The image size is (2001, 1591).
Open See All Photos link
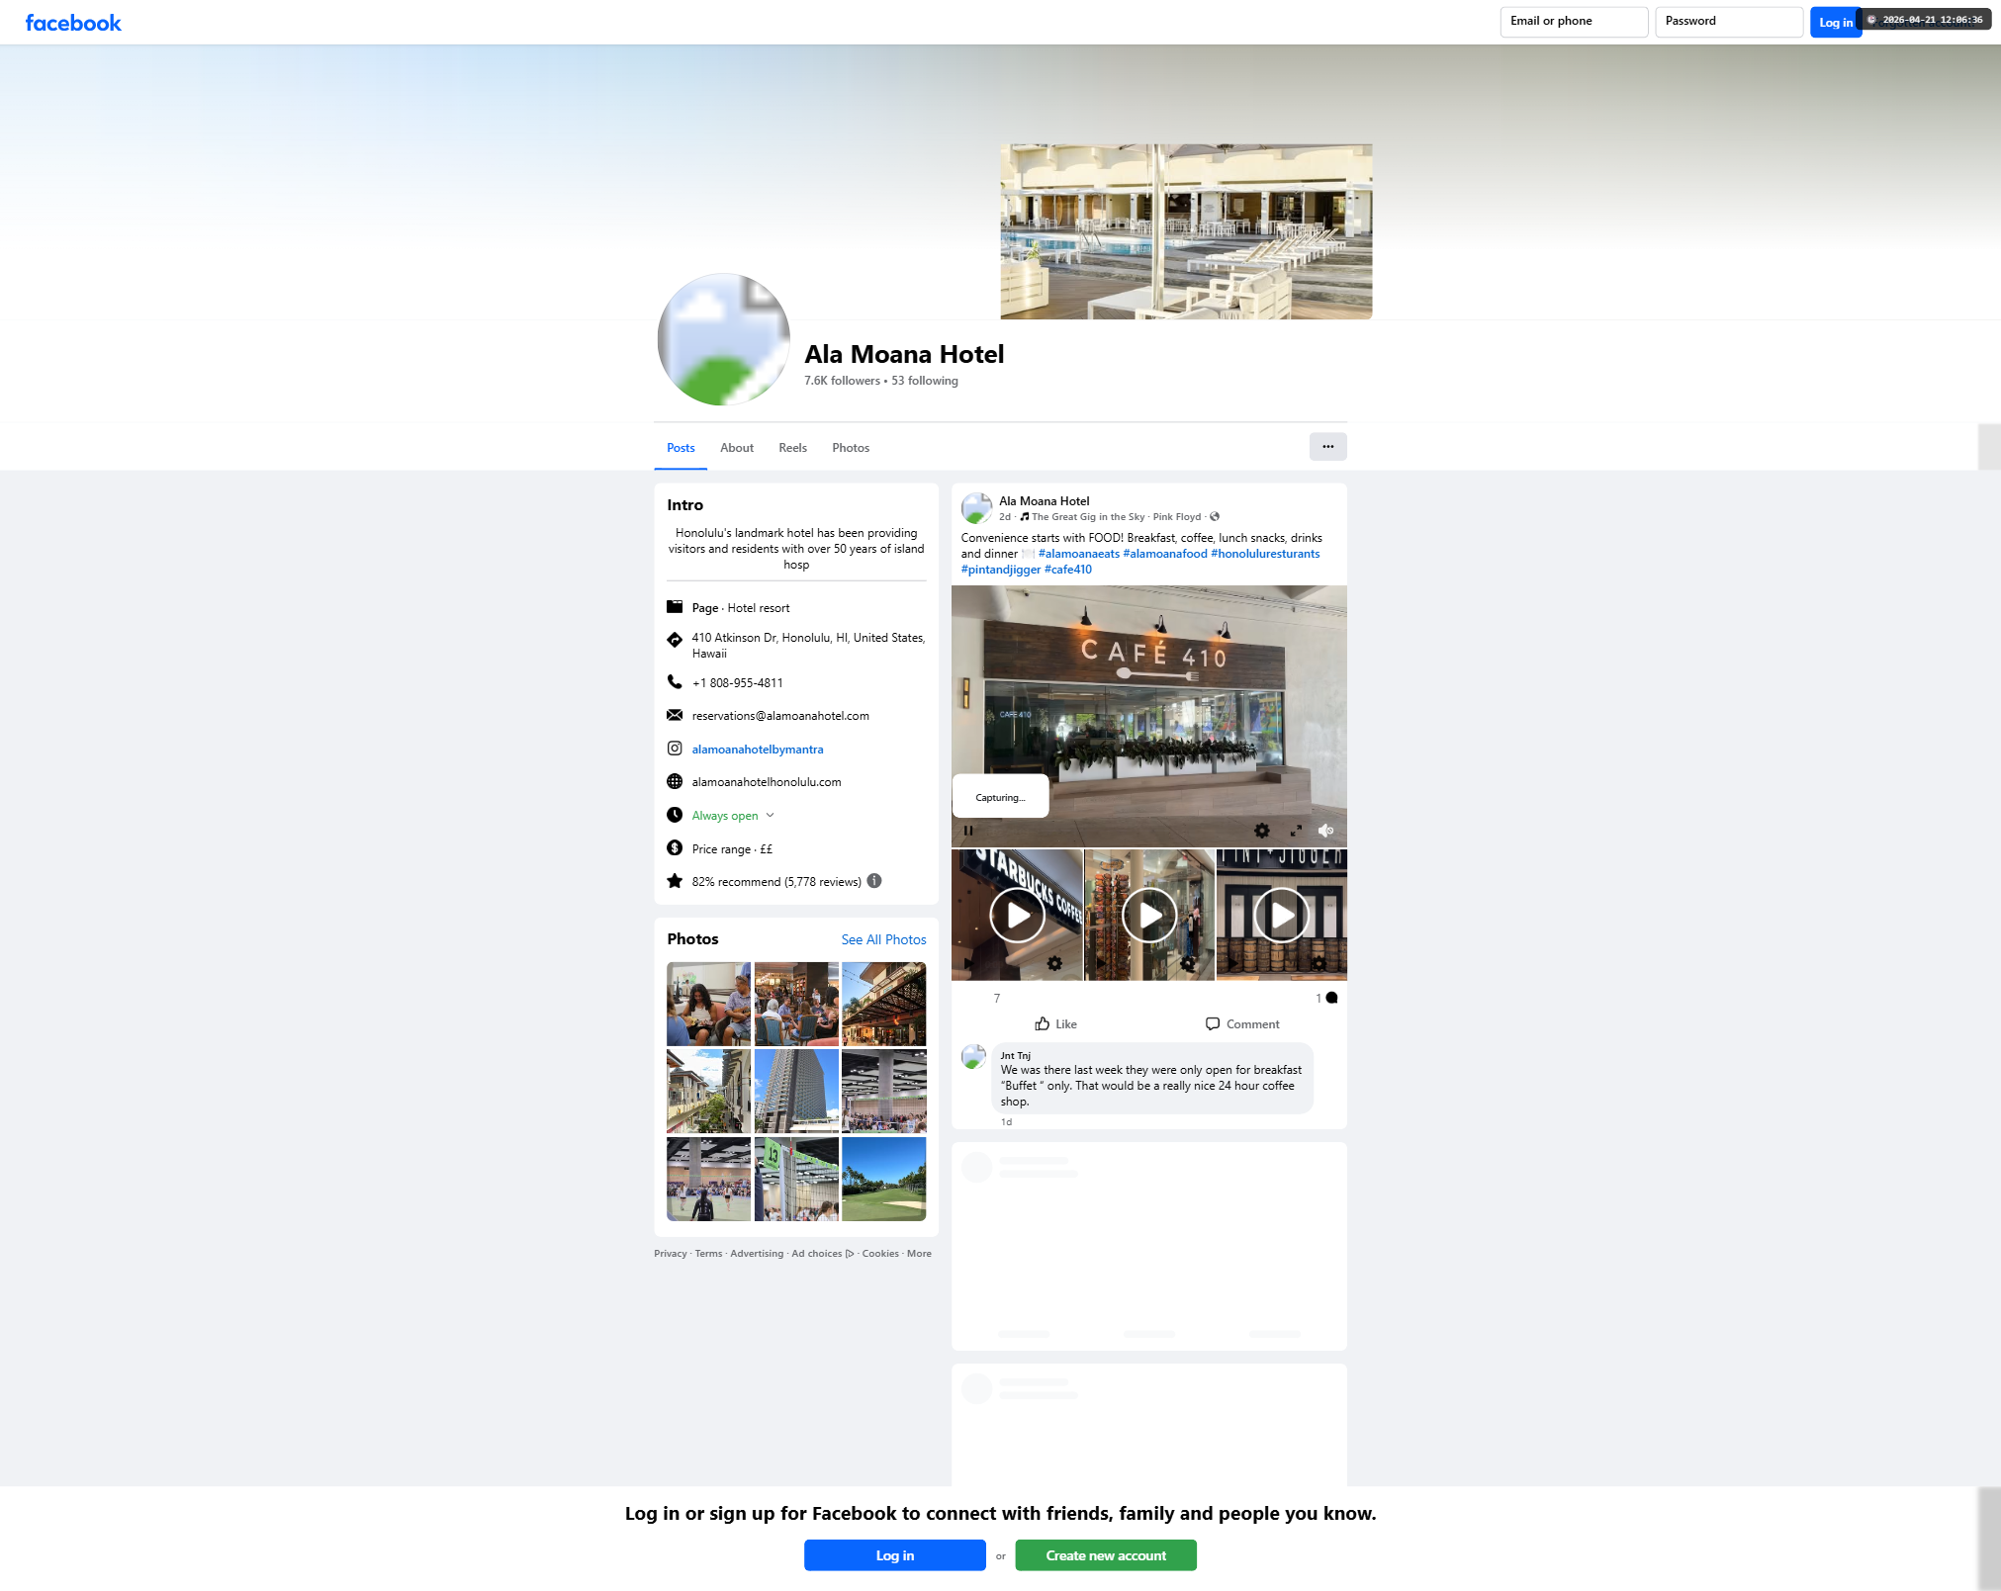tap(883, 939)
